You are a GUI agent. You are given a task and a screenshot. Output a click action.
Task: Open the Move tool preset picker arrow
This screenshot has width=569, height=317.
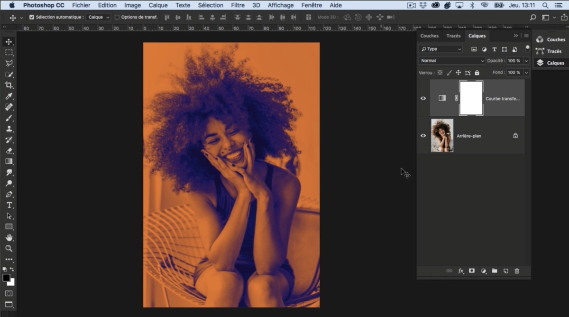point(21,18)
